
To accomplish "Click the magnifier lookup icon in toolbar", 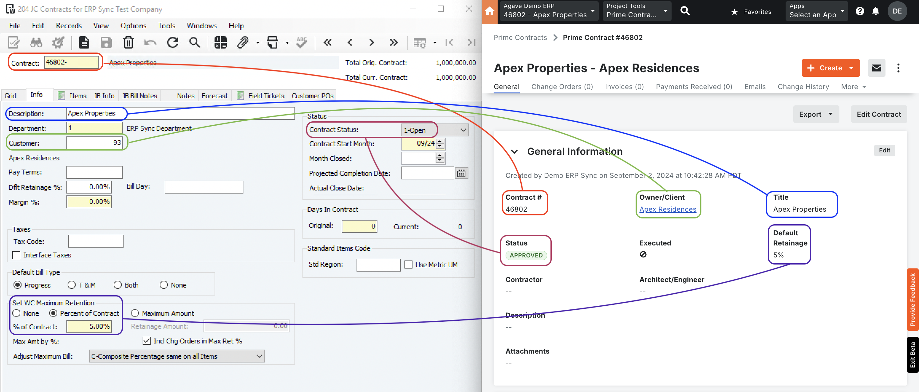I will 195,42.
